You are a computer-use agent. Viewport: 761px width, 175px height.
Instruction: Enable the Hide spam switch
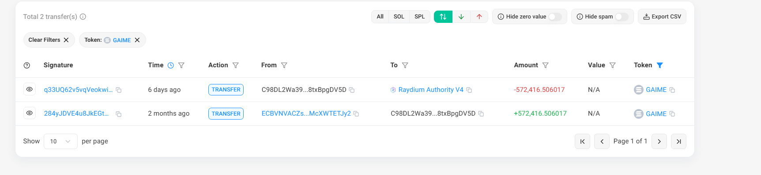(622, 17)
